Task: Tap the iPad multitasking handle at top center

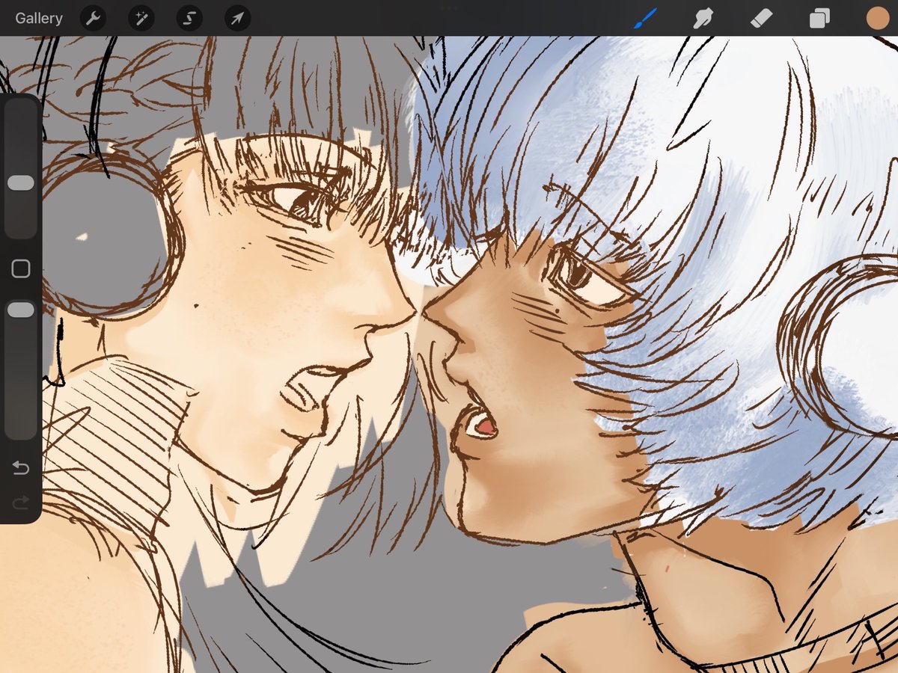Action: click(x=449, y=7)
